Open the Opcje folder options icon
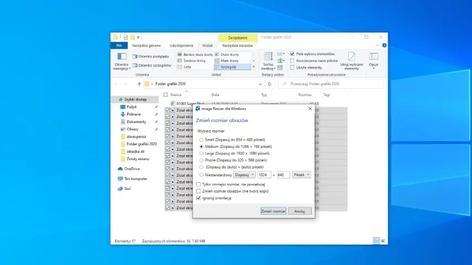The height and width of the screenshot is (265, 472). [374, 56]
